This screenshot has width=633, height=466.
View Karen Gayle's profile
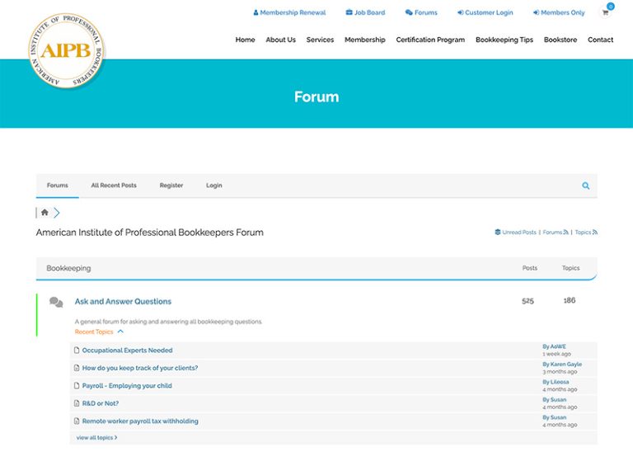pos(565,364)
